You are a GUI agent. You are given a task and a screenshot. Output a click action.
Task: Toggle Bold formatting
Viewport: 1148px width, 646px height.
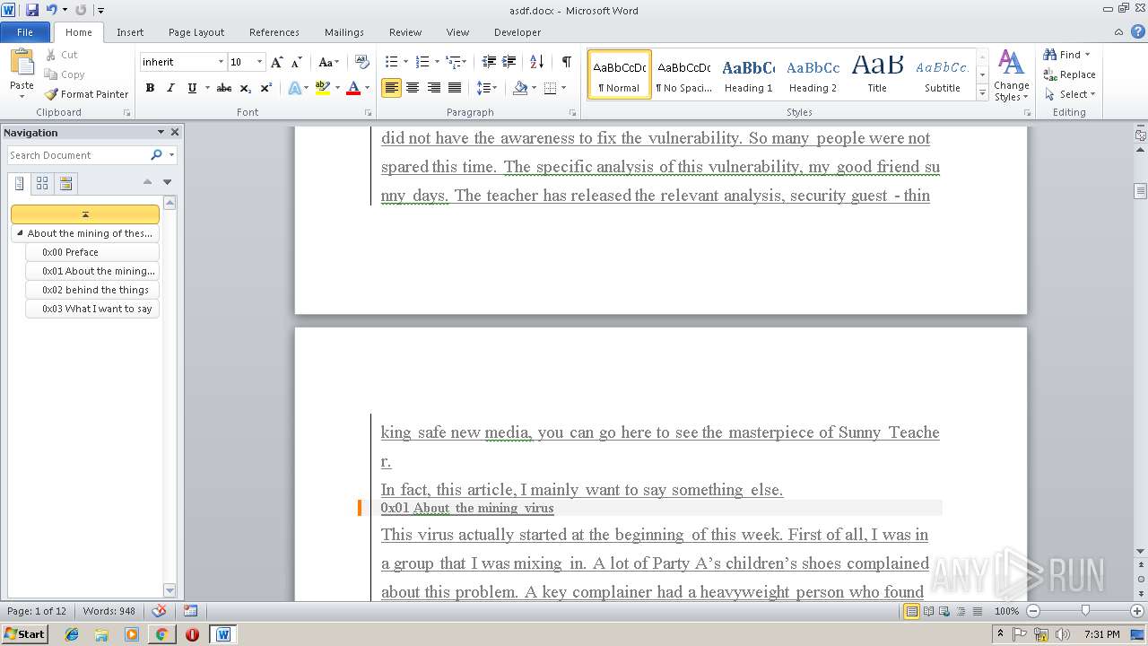(150, 88)
